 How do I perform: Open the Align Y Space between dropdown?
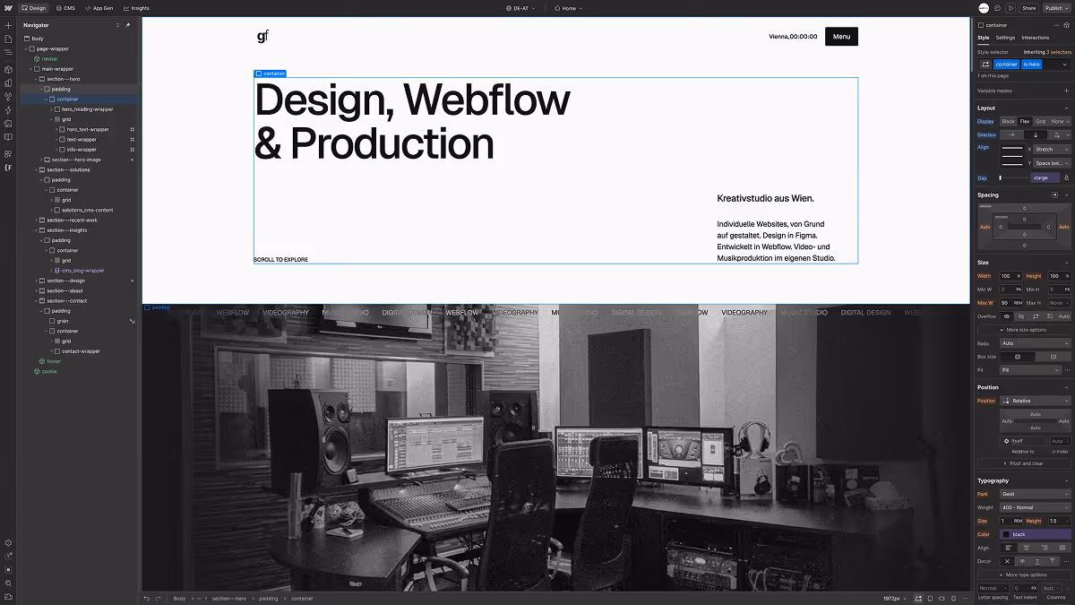pyautogui.click(x=1053, y=163)
